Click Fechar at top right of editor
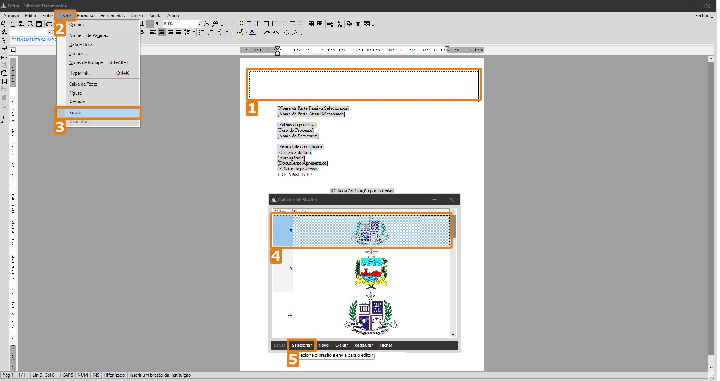Screen dimensions: 720x381 702,16
